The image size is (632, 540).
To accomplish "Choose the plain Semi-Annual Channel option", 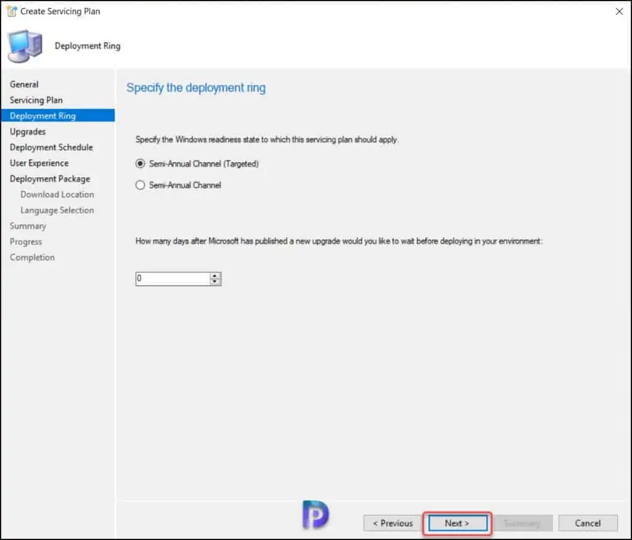I will [x=140, y=185].
